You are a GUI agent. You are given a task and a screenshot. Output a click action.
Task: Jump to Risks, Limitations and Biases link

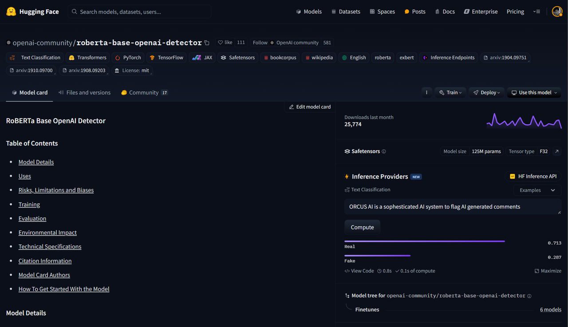tap(56, 190)
